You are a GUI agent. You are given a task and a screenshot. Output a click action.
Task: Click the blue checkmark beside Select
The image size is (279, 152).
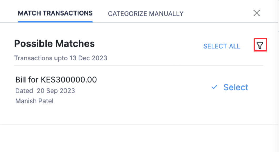[x=214, y=87]
